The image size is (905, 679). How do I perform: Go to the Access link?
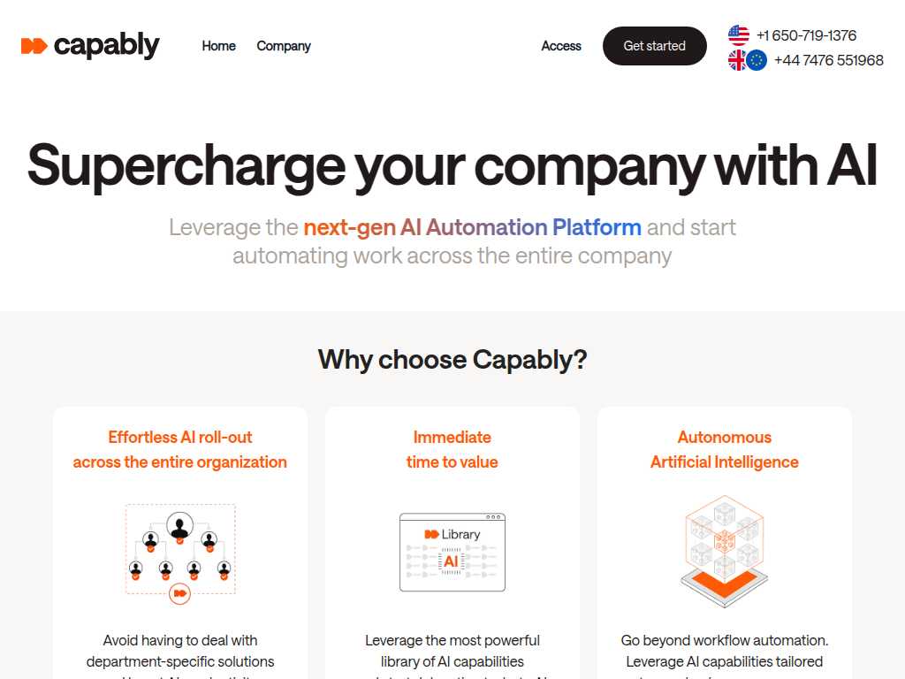[x=561, y=46]
